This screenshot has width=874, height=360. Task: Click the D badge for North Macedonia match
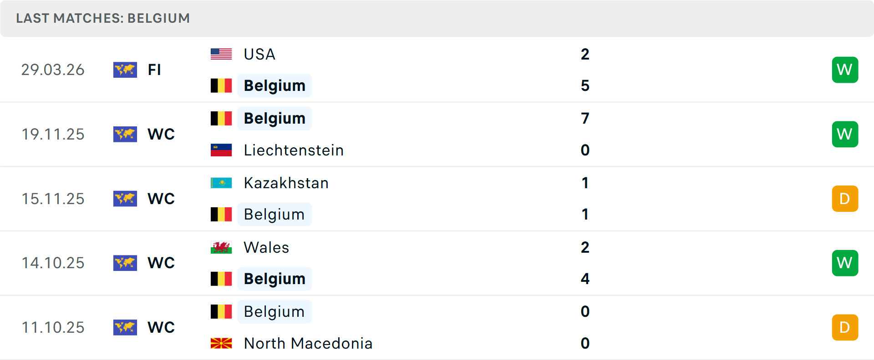coord(845,327)
